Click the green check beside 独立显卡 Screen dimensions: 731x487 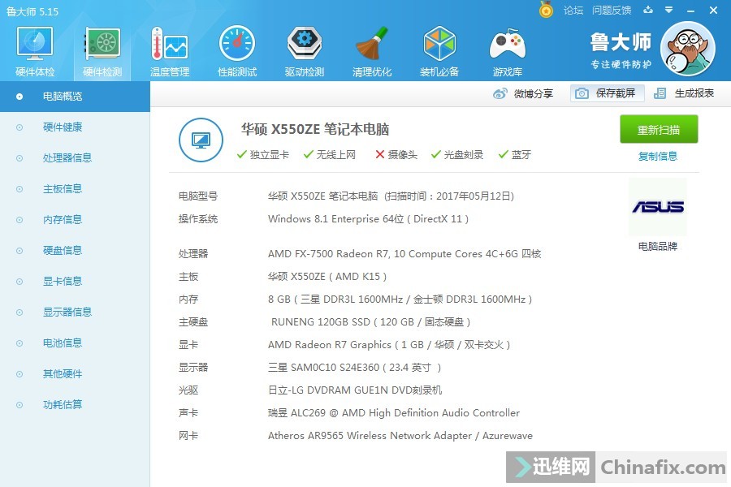(241, 154)
